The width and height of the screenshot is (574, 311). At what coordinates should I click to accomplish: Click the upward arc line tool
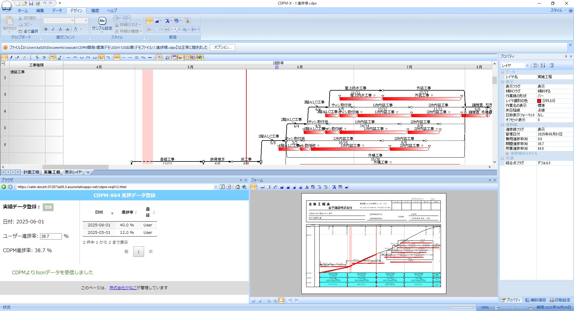pos(75,58)
